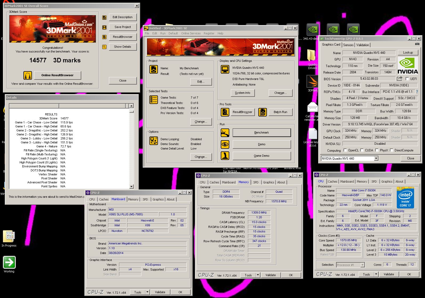425x298 pixels.
Task: Toggle the CUDA checkbox
Action: click(362, 150)
